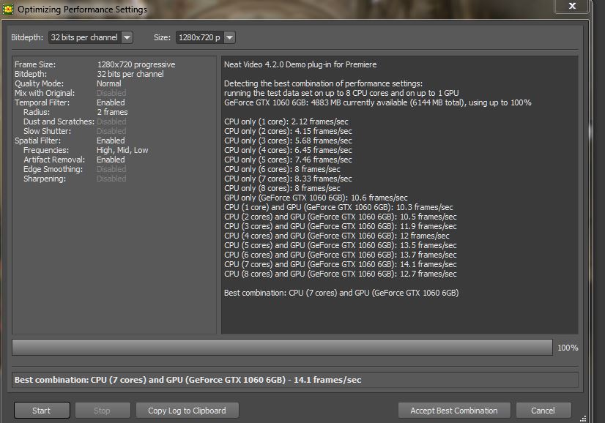Click the Edge Smoothing 'Disabled' value
Screen dimensions: 605x423
(111, 169)
